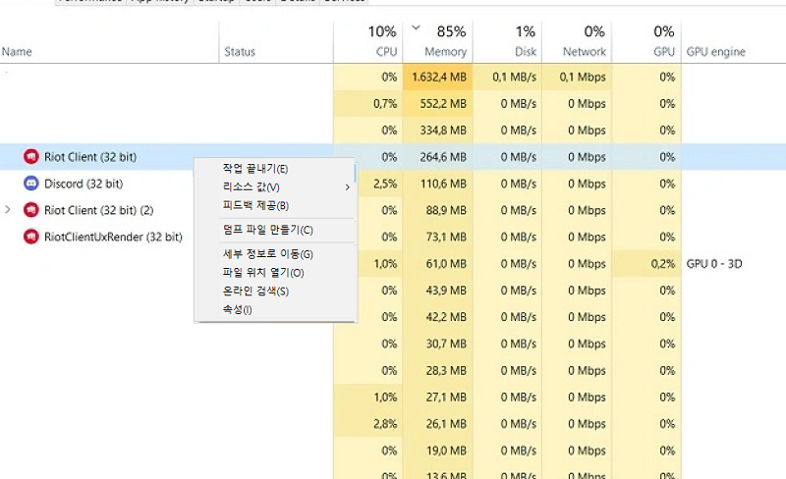Screen dimensions: 786x479
Task: Click the 334,8 MB memory cell
Action: pos(438,131)
